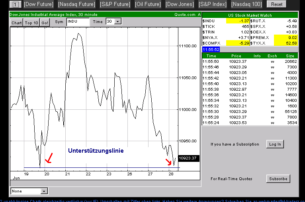Open the [S&P Future] chart link
The image size is (305, 202).
tap(115, 4)
